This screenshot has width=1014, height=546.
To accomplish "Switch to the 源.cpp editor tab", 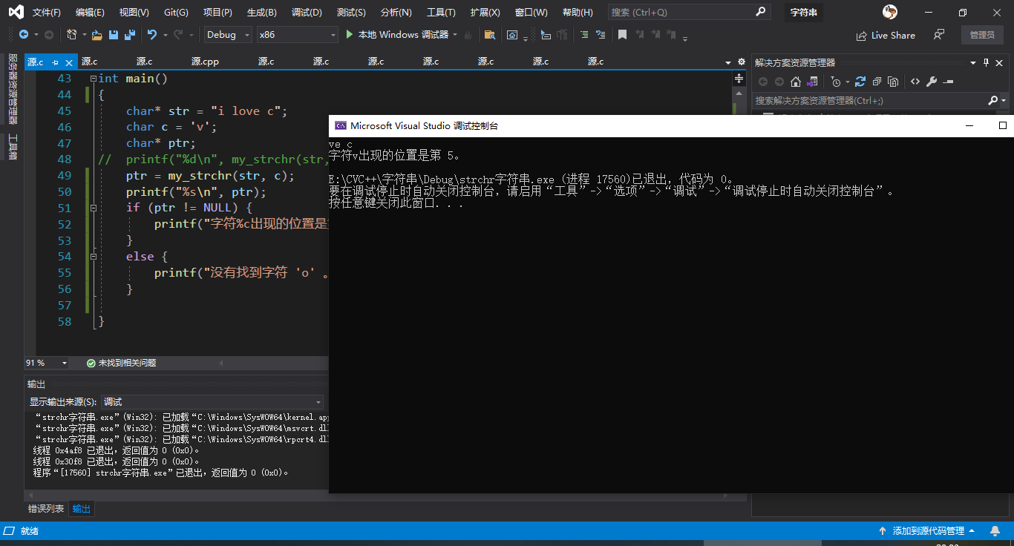I will click(206, 62).
